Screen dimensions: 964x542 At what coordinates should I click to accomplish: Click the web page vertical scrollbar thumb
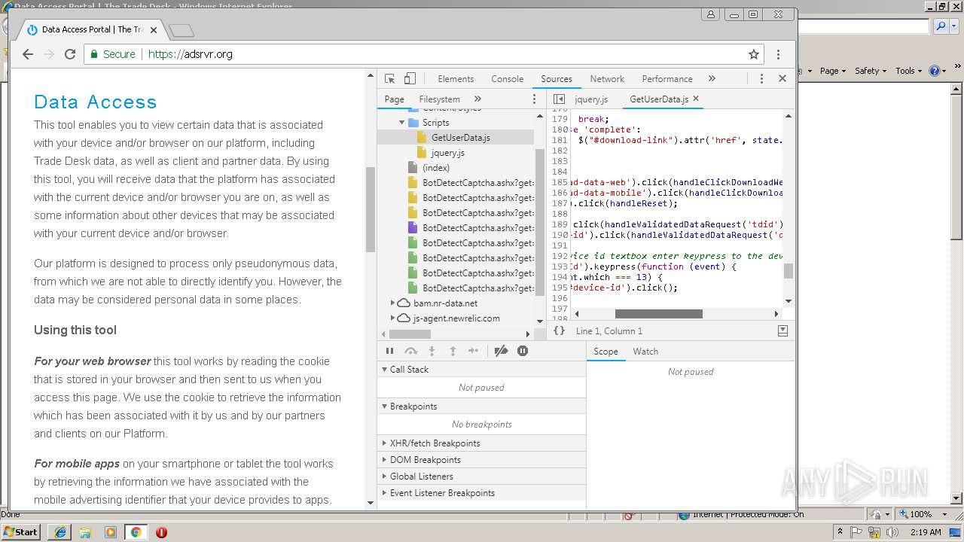pos(371,209)
